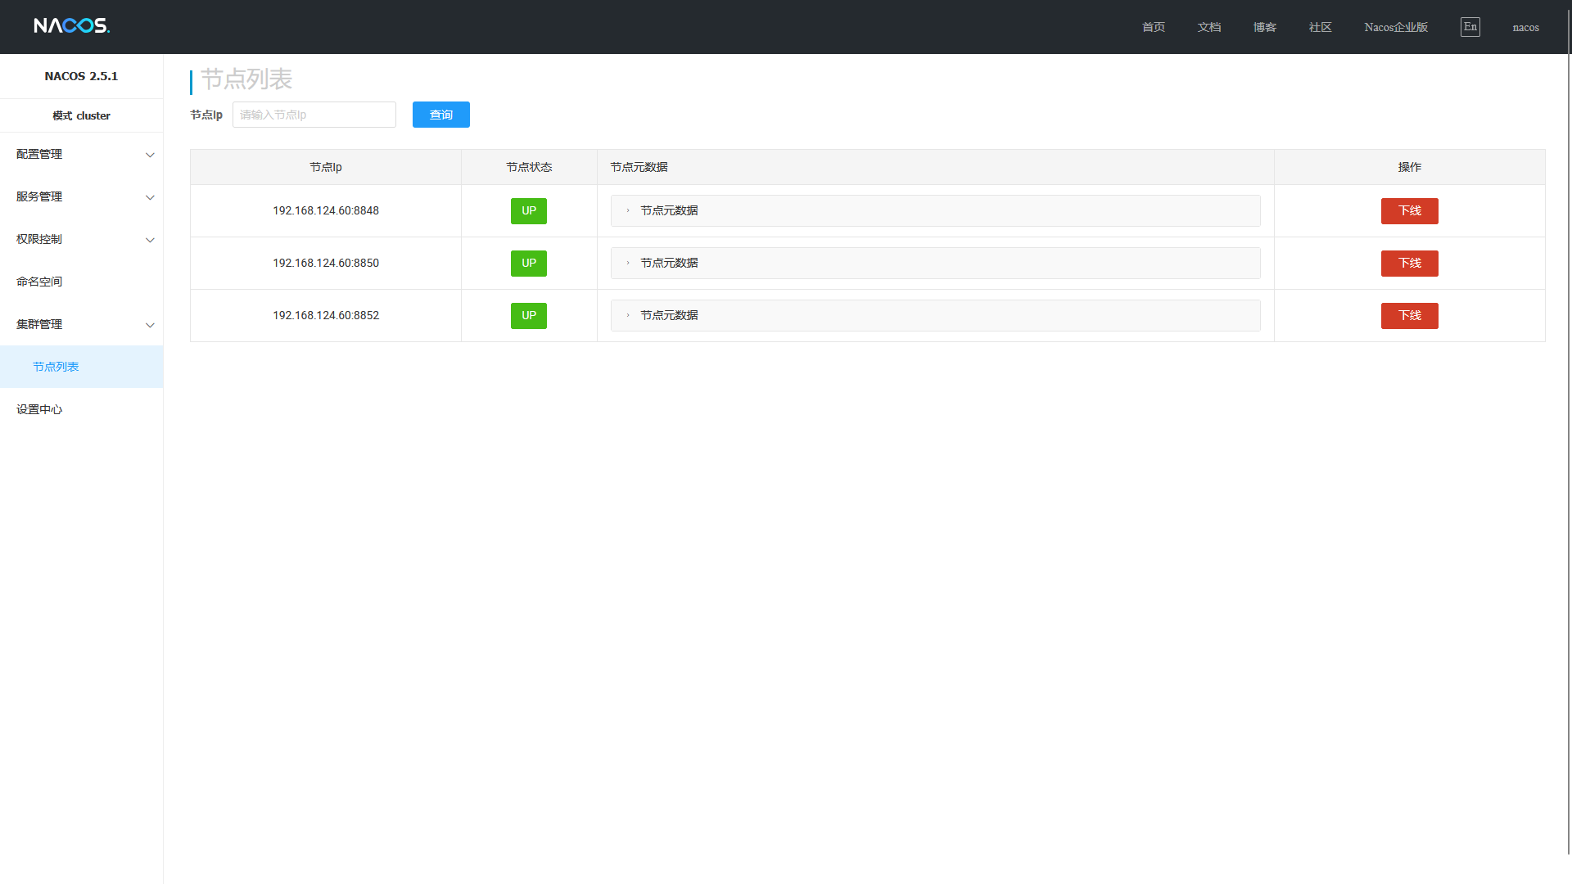Expand metadata arrow for node 8848
This screenshot has height=884, width=1572.
pyautogui.click(x=628, y=211)
